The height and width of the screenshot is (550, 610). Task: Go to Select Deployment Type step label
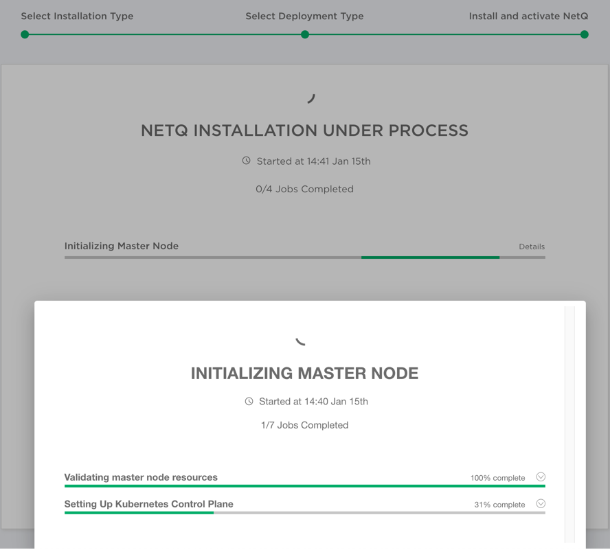click(x=304, y=16)
